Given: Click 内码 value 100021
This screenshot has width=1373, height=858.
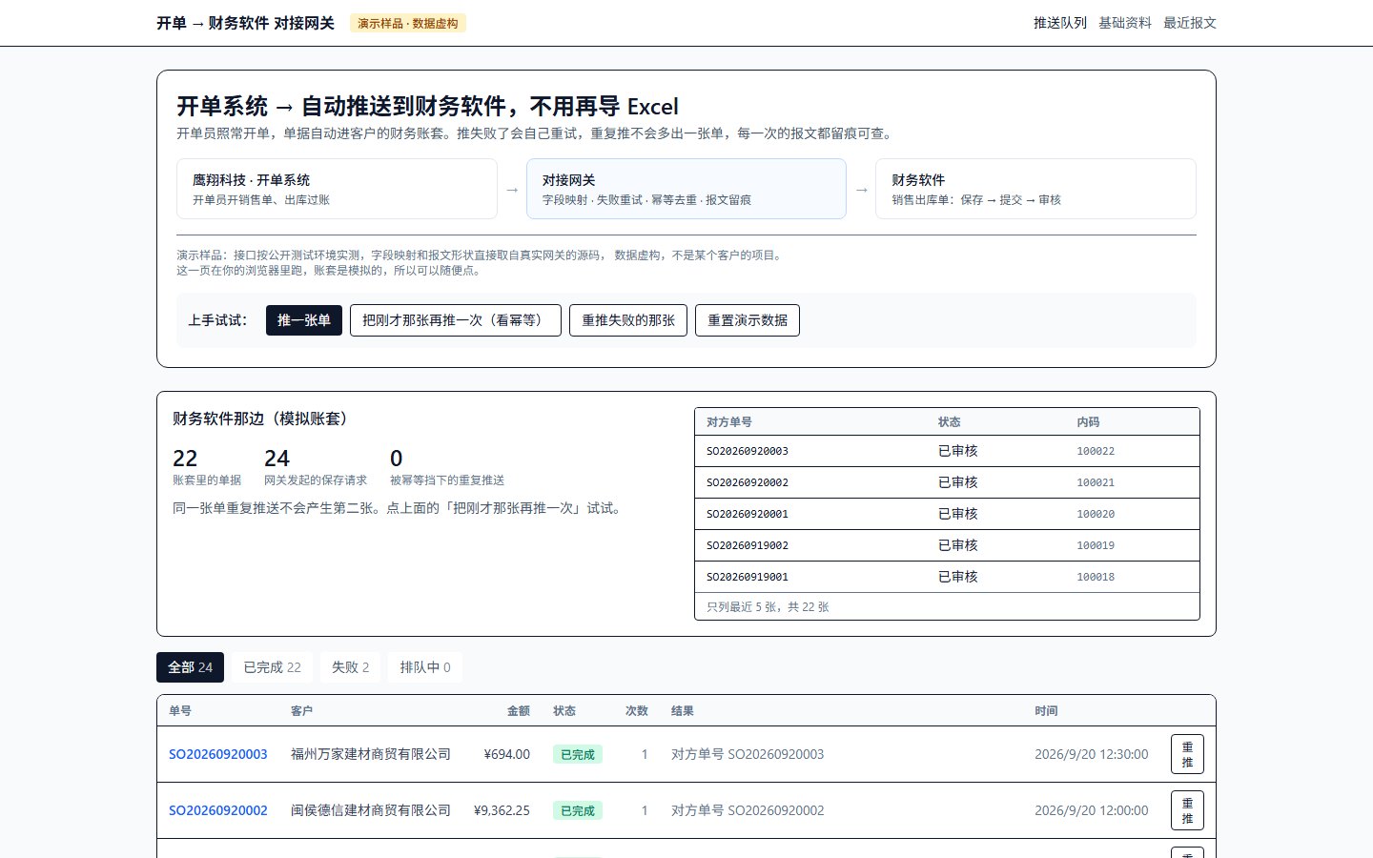Looking at the screenshot, I should 1096,482.
